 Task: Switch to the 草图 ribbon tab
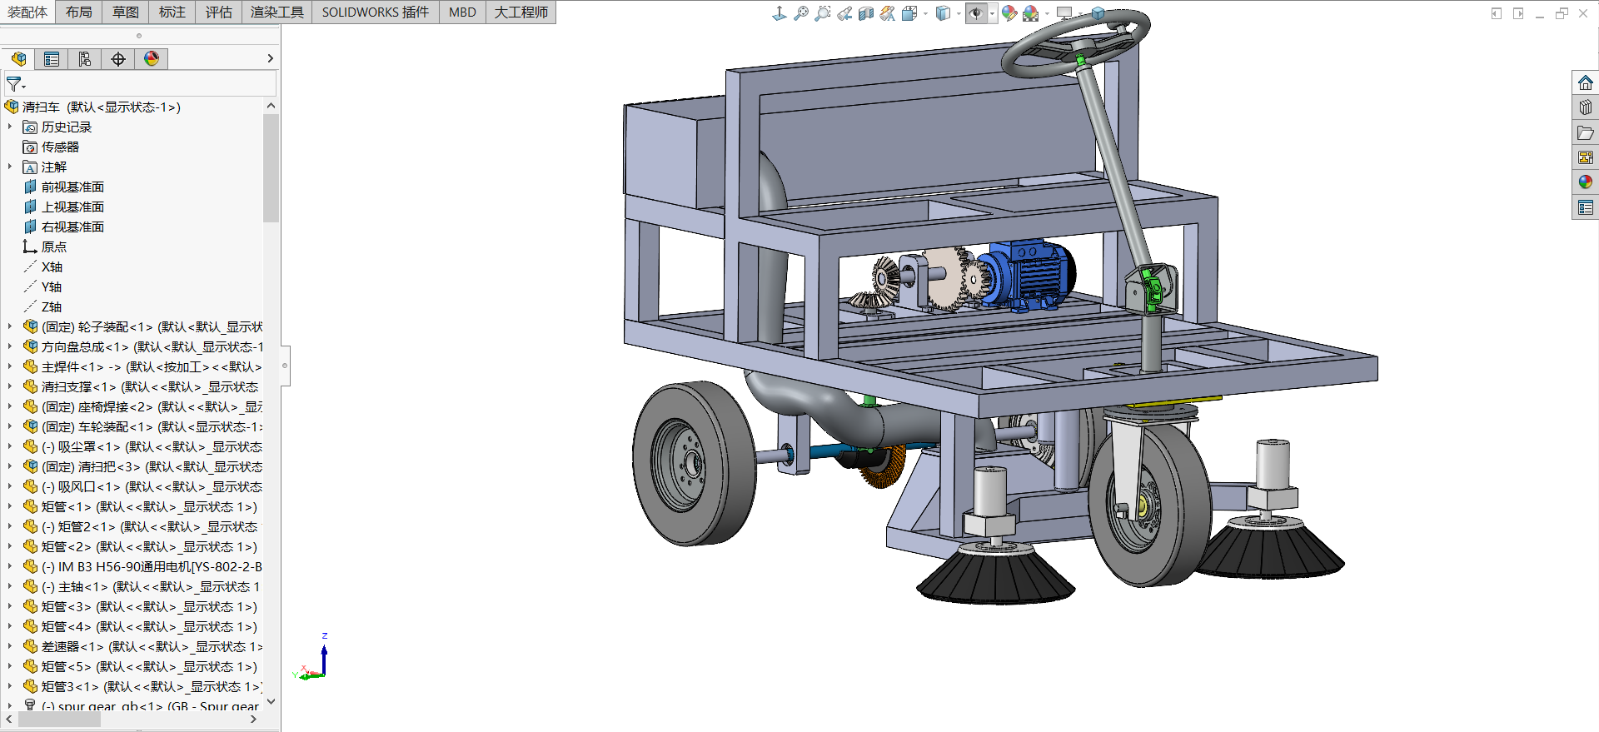126,12
